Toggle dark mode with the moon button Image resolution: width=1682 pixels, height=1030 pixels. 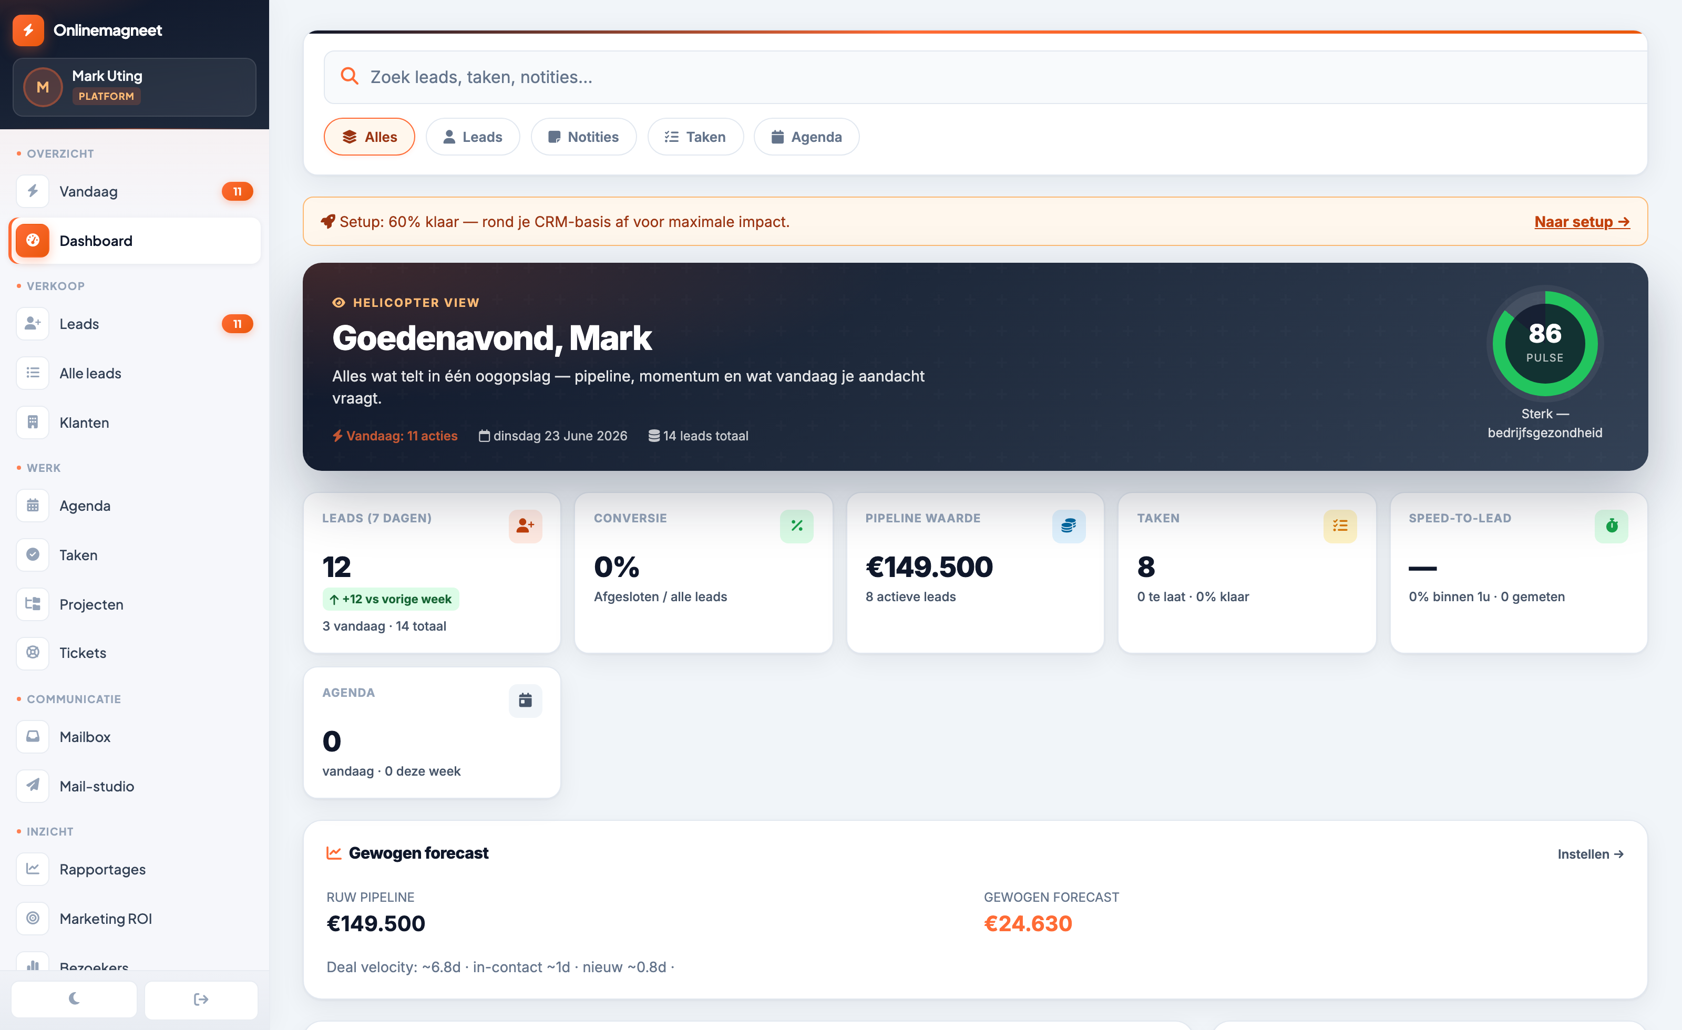(x=74, y=998)
